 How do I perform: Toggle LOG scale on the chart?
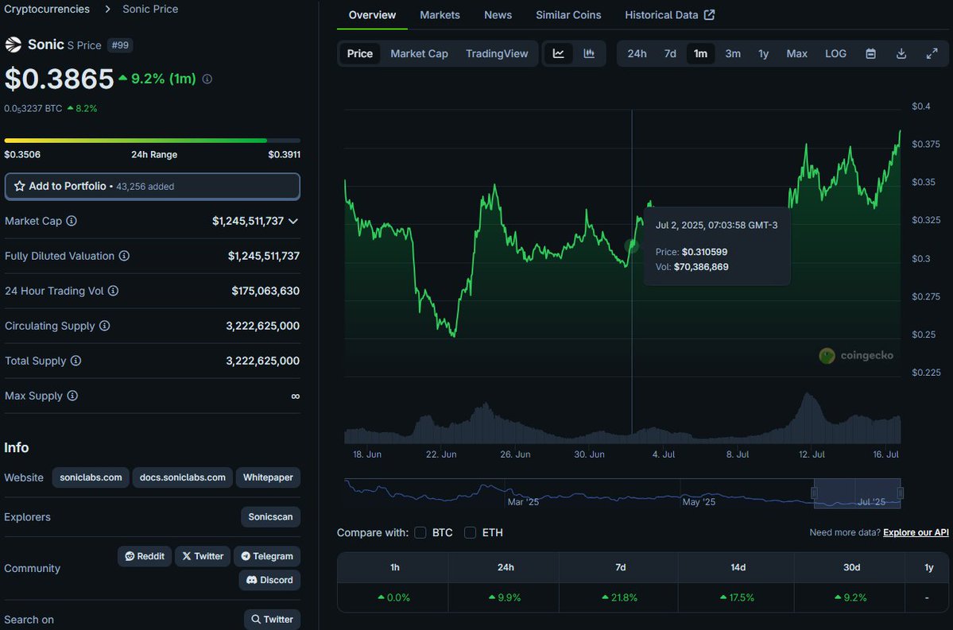coord(835,53)
